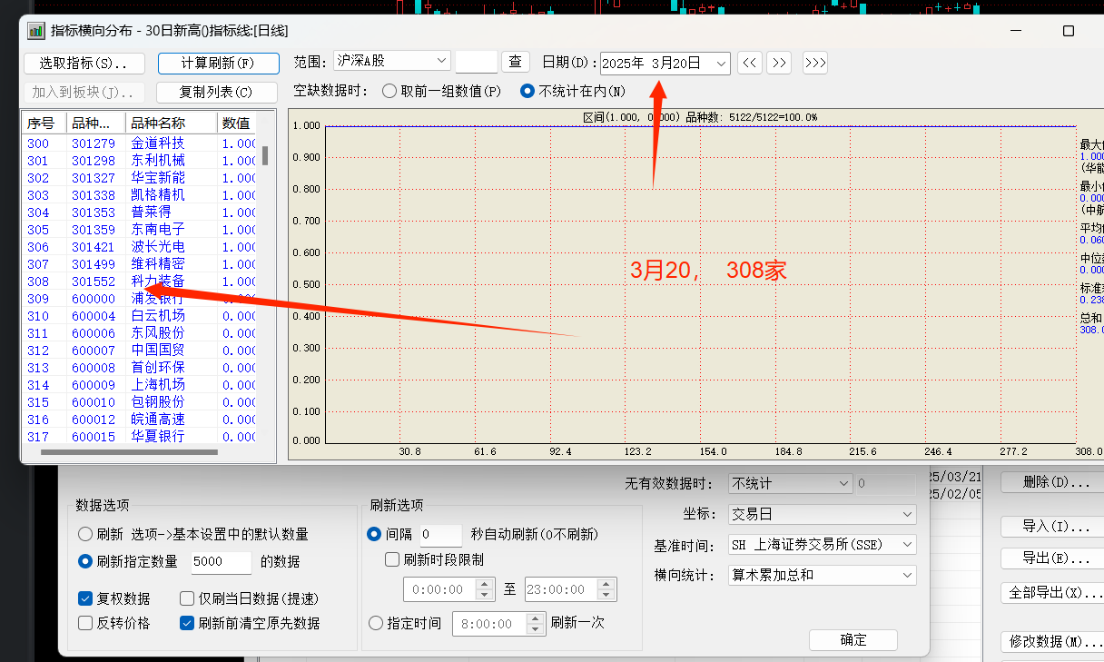This screenshot has height=662, width=1104.
Task: Maximize the indicator distribution window
Action: click(x=1069, y=30)
